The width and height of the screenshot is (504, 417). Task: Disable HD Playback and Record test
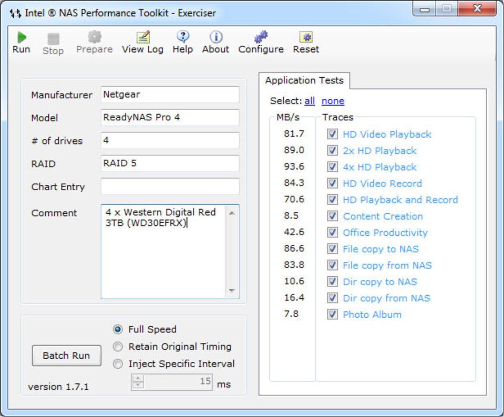tap(332, 199)
